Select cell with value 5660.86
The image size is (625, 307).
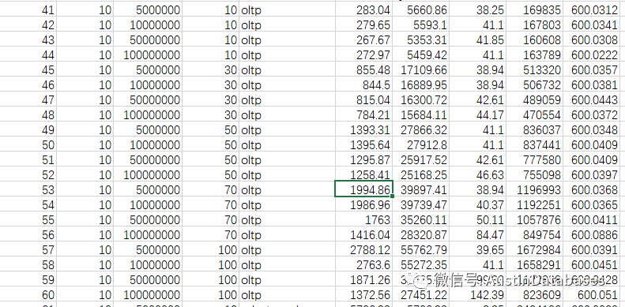(420, 9)
